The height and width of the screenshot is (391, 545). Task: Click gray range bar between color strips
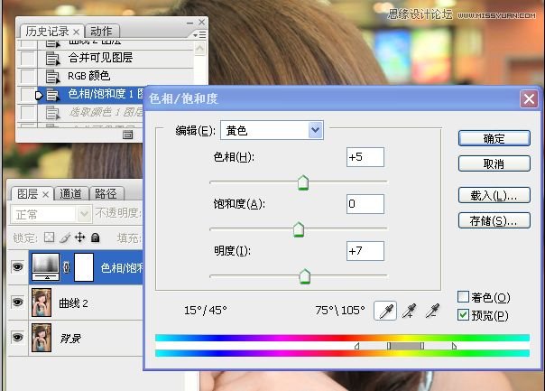405,346
